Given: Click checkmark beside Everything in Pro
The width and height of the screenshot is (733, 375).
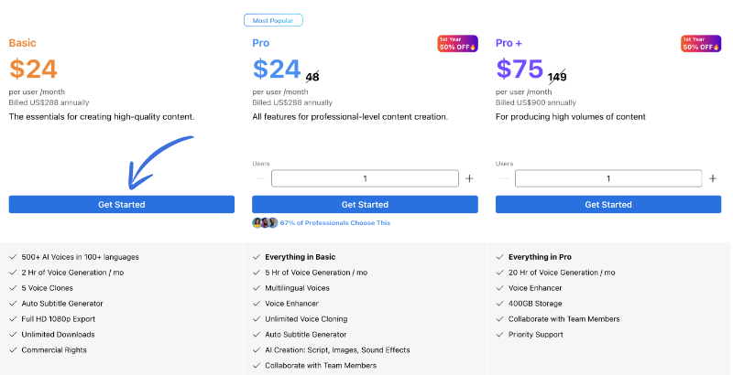Looking at the screenshot, I should tap(500, 257).
